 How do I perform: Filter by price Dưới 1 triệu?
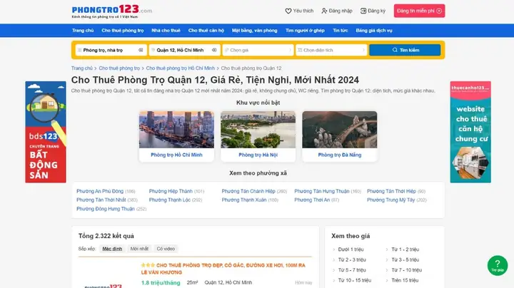coord(351,250)
